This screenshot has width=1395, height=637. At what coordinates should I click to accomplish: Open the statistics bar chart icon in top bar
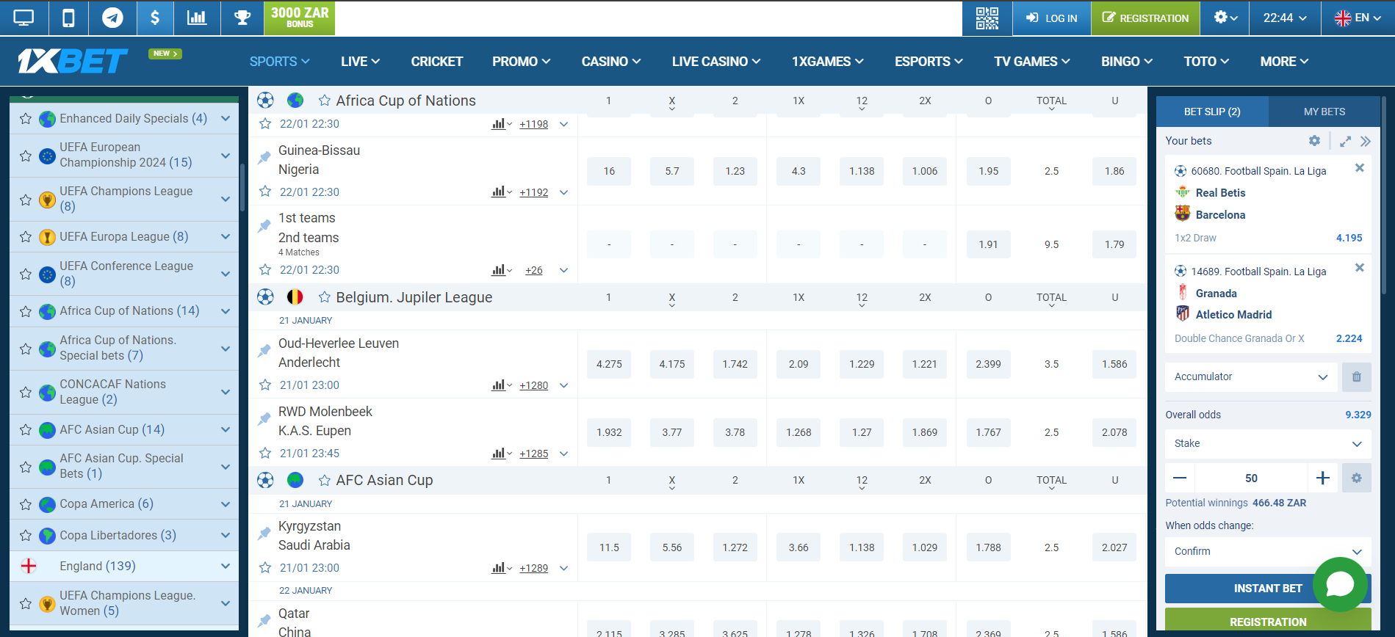(x=197, y=18)
